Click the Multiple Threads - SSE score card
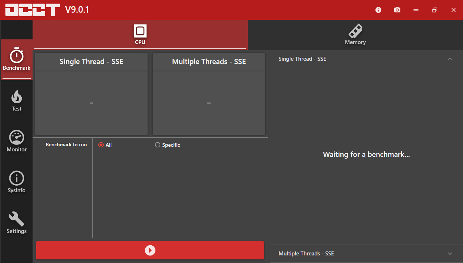 209,94
